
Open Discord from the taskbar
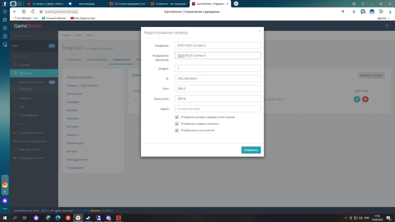(108, 218)
